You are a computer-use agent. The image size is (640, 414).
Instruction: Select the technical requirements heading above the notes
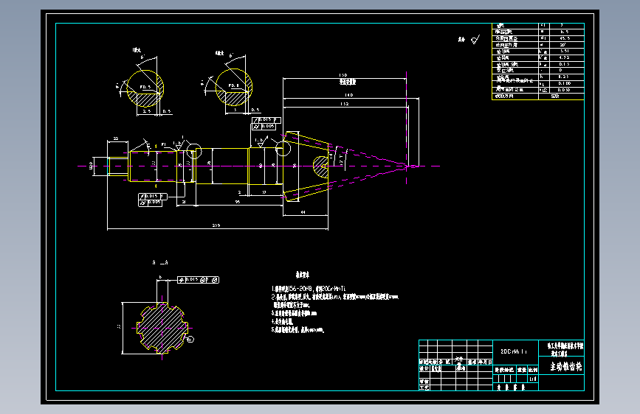pyautogui.click(x=303, y=275)
